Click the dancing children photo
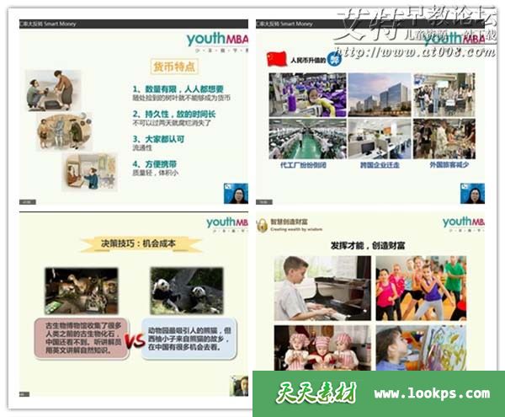Image resolution: width=505 pixels, height=417 pixels. point(421,288)
